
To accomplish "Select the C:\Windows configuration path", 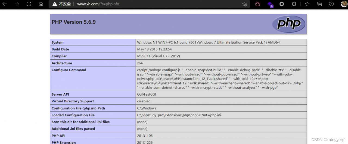I will click(x=147, y=108).
